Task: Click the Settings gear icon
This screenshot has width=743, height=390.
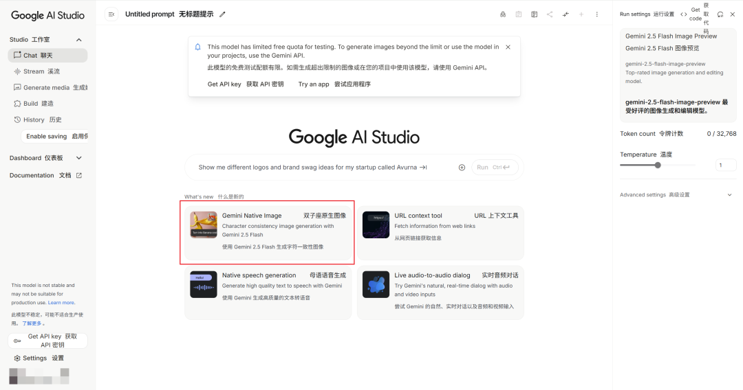Action: [x=17, y=358]
